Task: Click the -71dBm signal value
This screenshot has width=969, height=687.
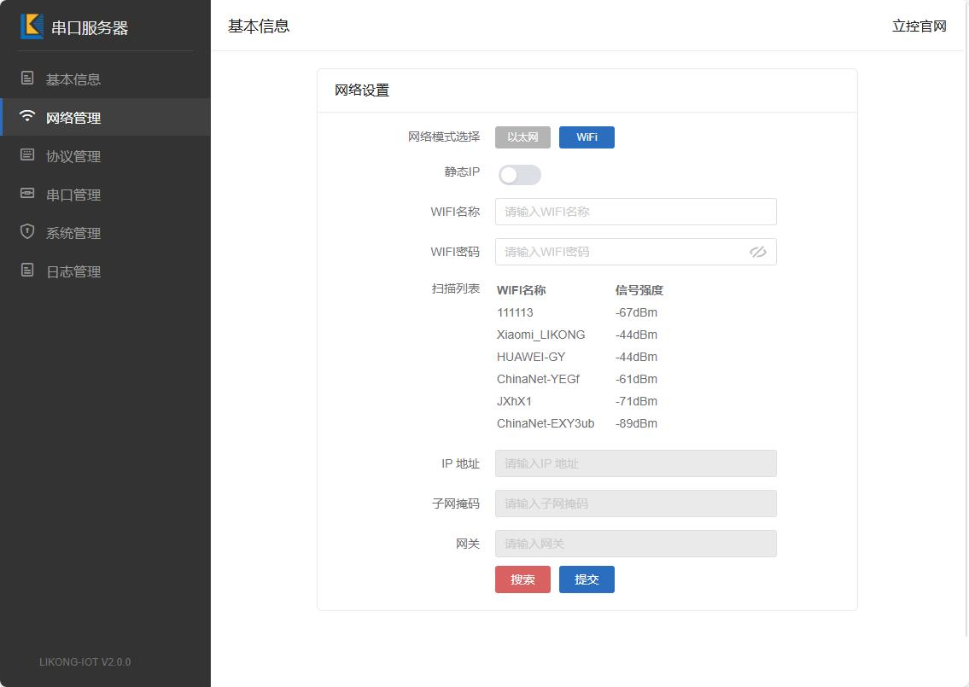Action: tap(637, 402)
